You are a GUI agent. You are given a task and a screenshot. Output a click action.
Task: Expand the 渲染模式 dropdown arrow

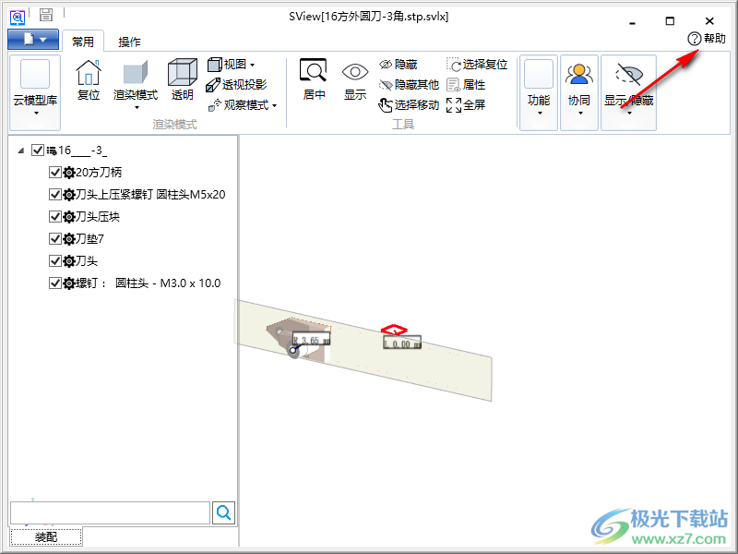point(137,108)
